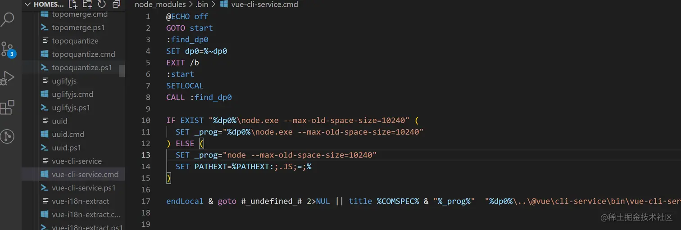Click 'endLocal & goto' line 17
Viewport: 681px width, 230px height.
coord(423,201)
